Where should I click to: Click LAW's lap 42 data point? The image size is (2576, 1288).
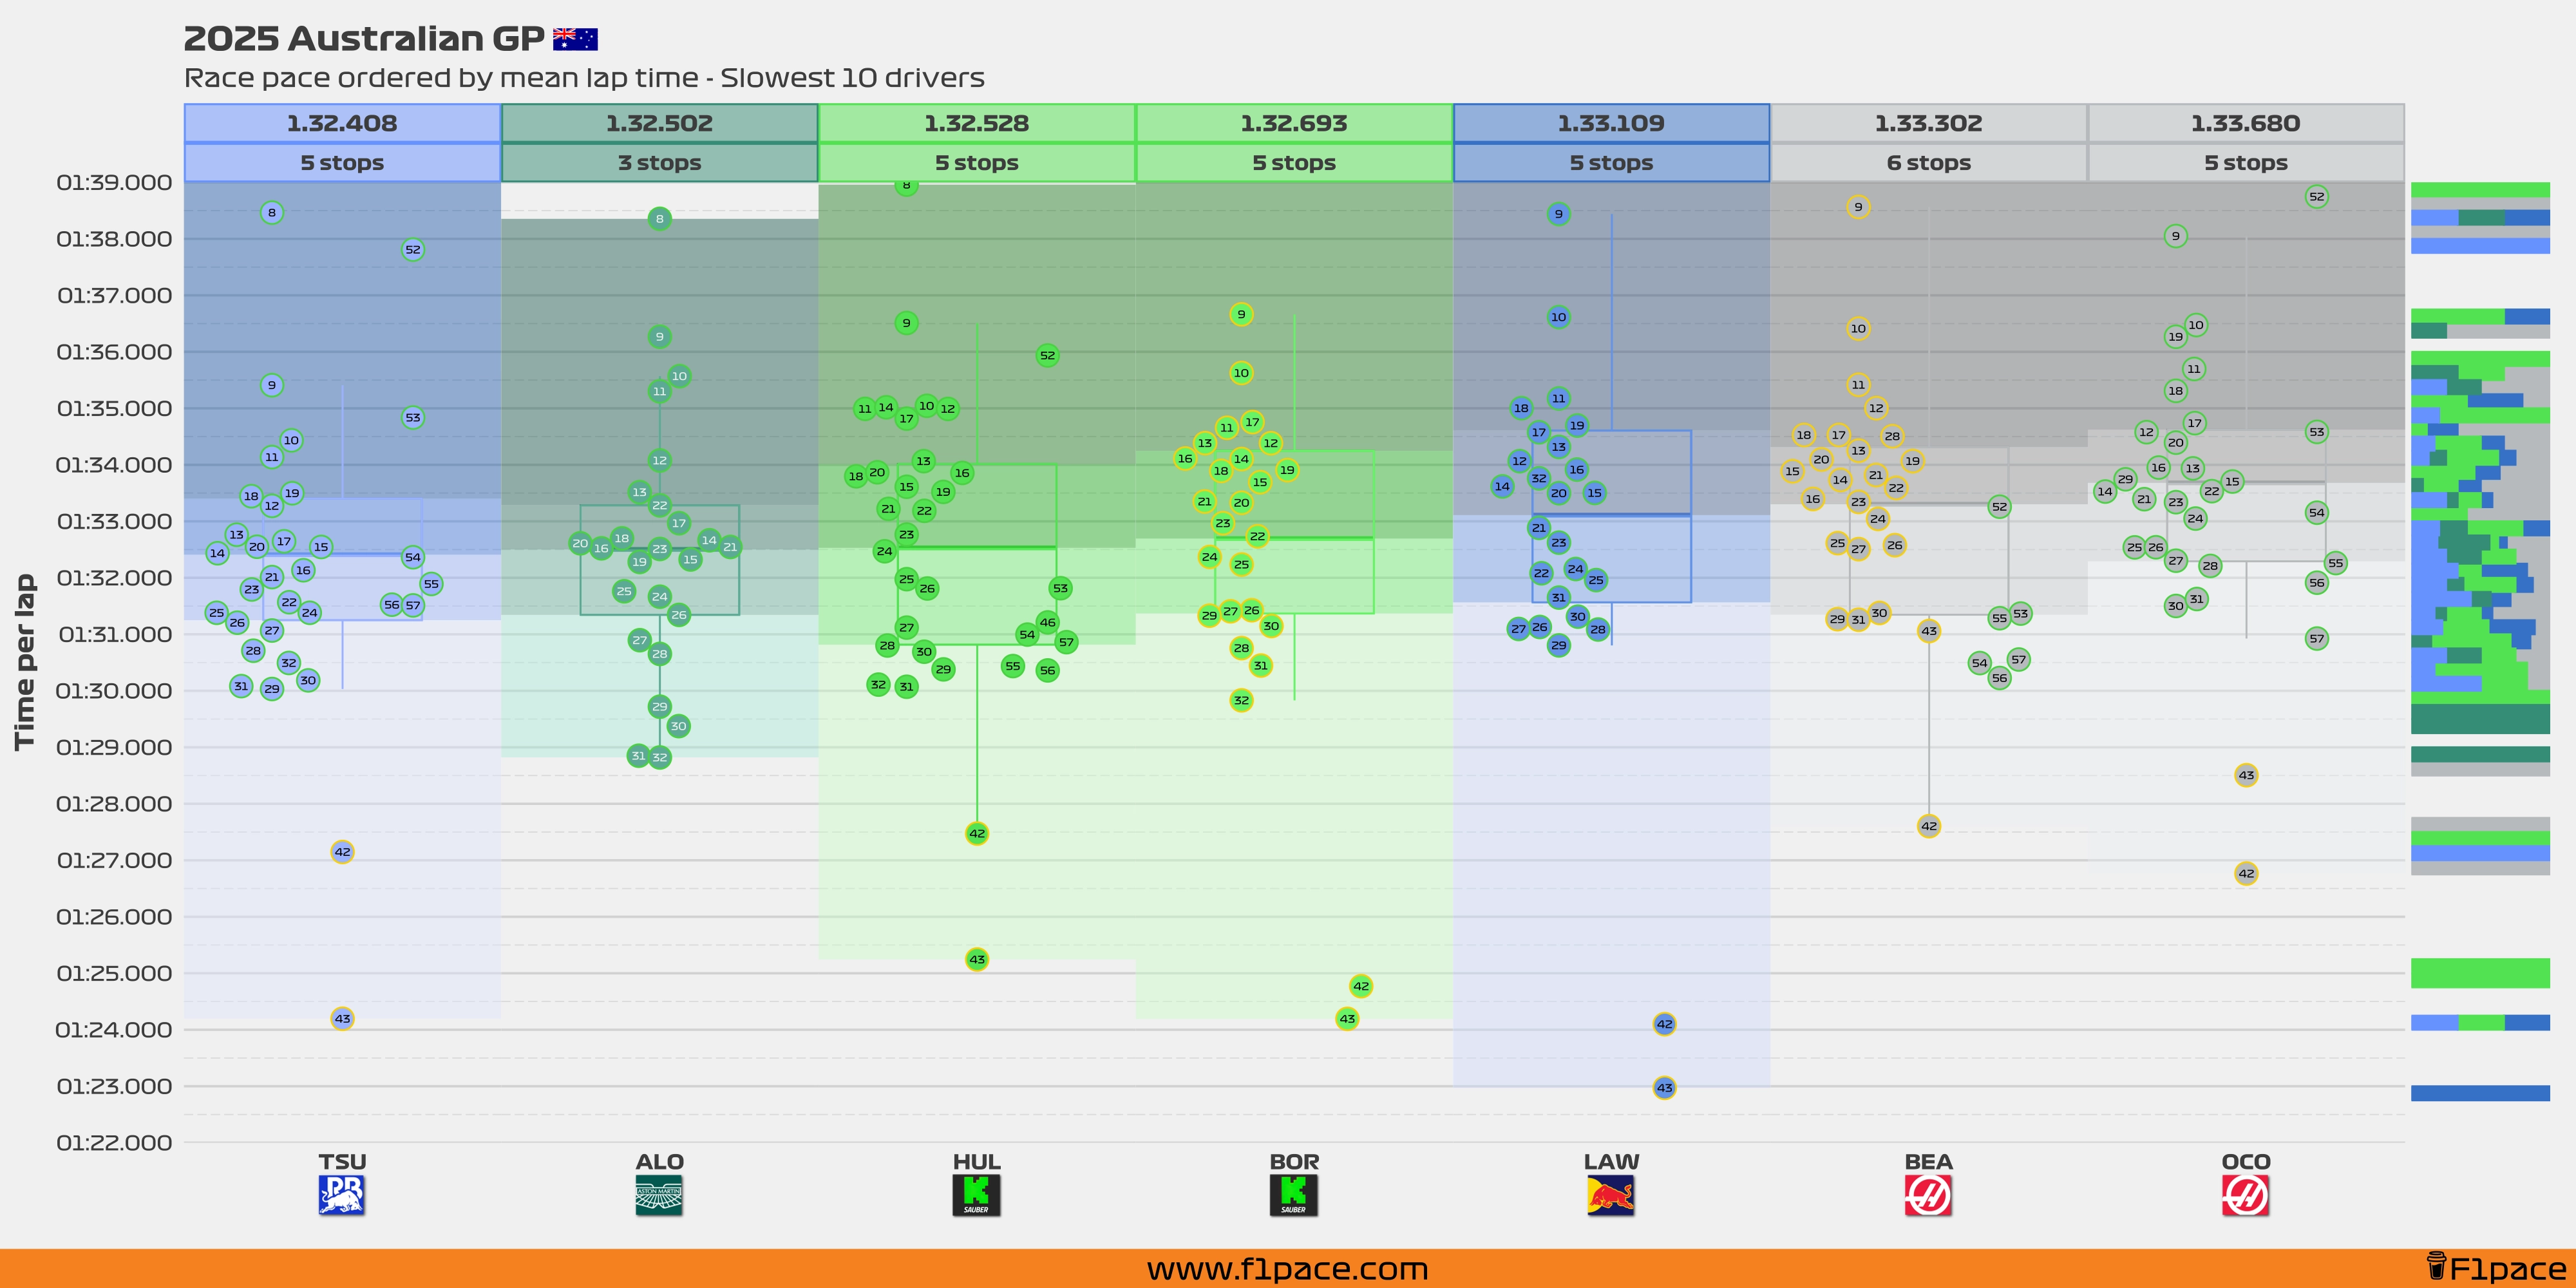pos(1664,1023)
